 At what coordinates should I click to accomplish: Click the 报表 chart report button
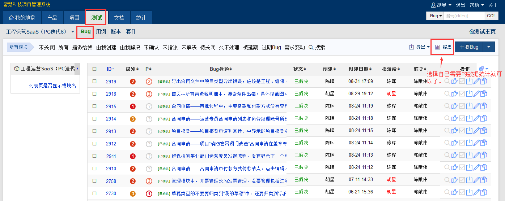pyautogui.click(x=443, y=47)
